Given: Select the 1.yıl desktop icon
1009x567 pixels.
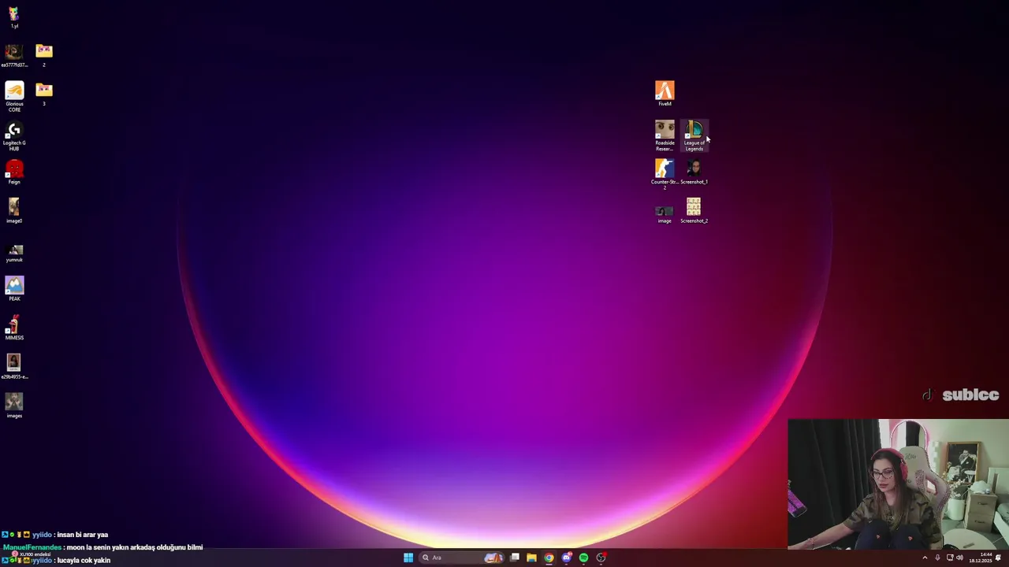Looking at the screenshot, I should pyautogui.click(x=14, y=17).
